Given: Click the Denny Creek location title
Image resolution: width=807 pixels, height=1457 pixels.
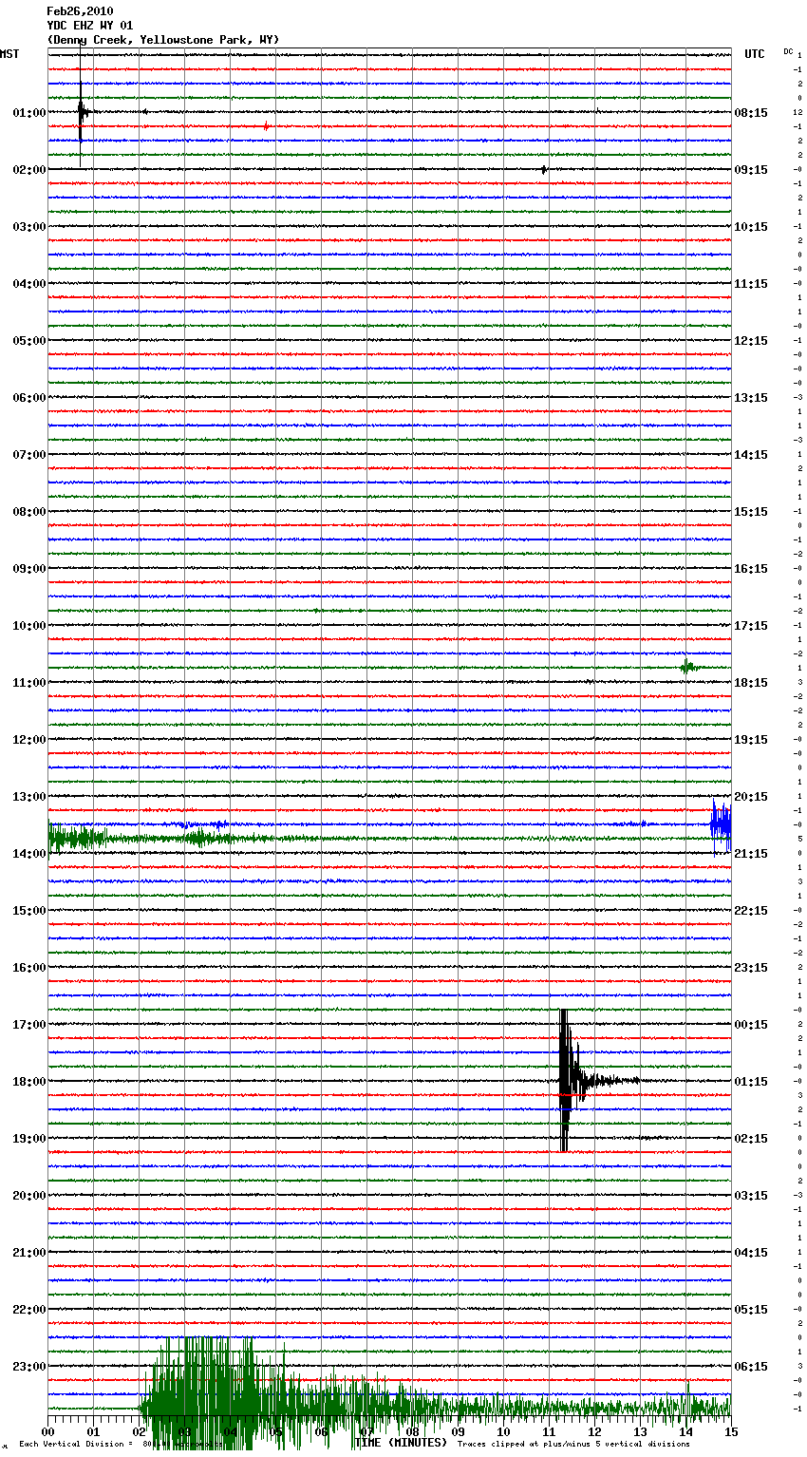Looking at the screenshot, I should point(162,40).
